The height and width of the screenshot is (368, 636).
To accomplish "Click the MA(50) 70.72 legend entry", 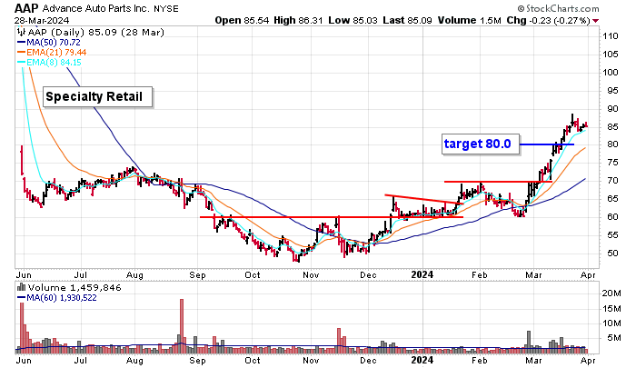I will click(49, 42).
